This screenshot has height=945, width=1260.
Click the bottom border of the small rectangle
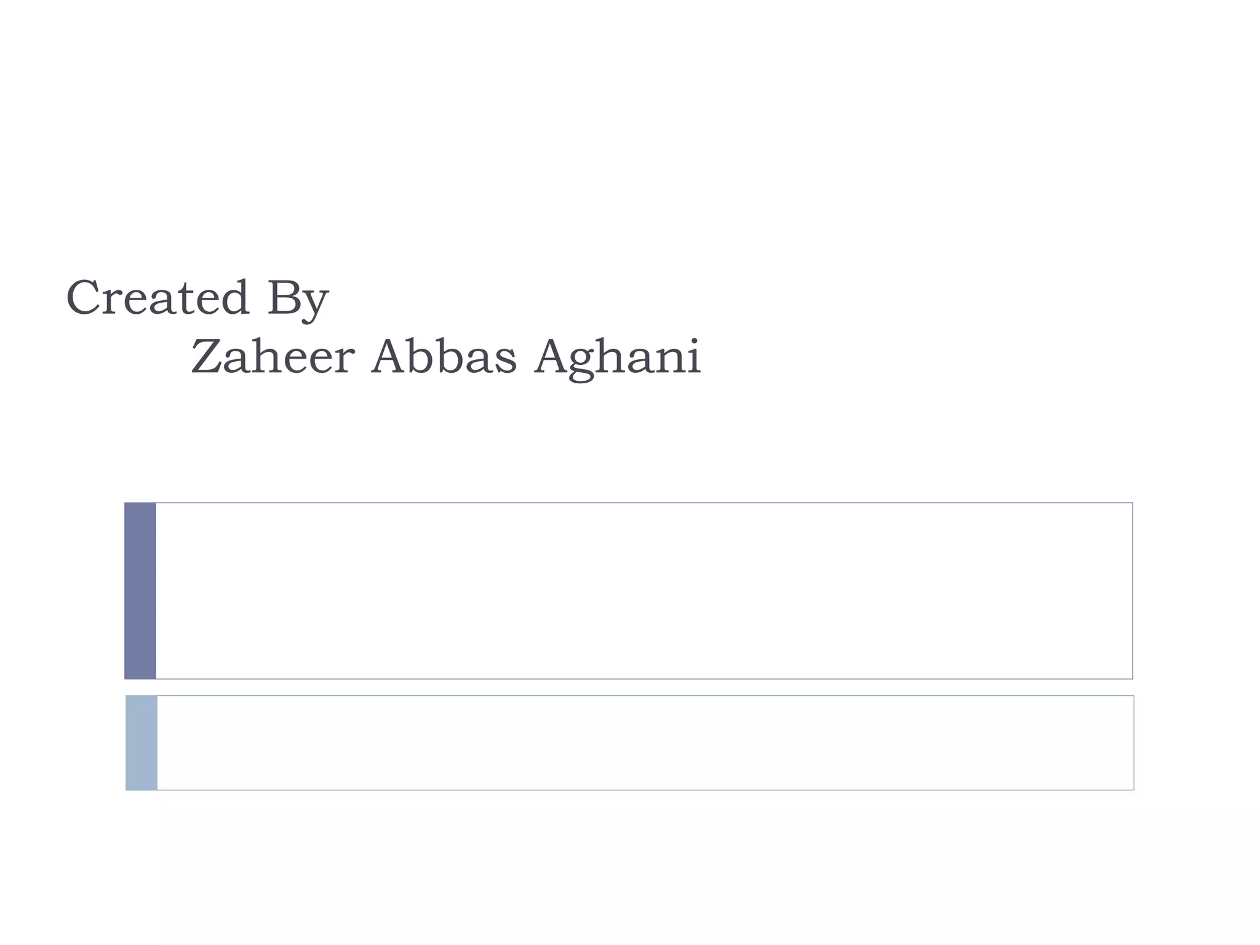click(645, 789)
